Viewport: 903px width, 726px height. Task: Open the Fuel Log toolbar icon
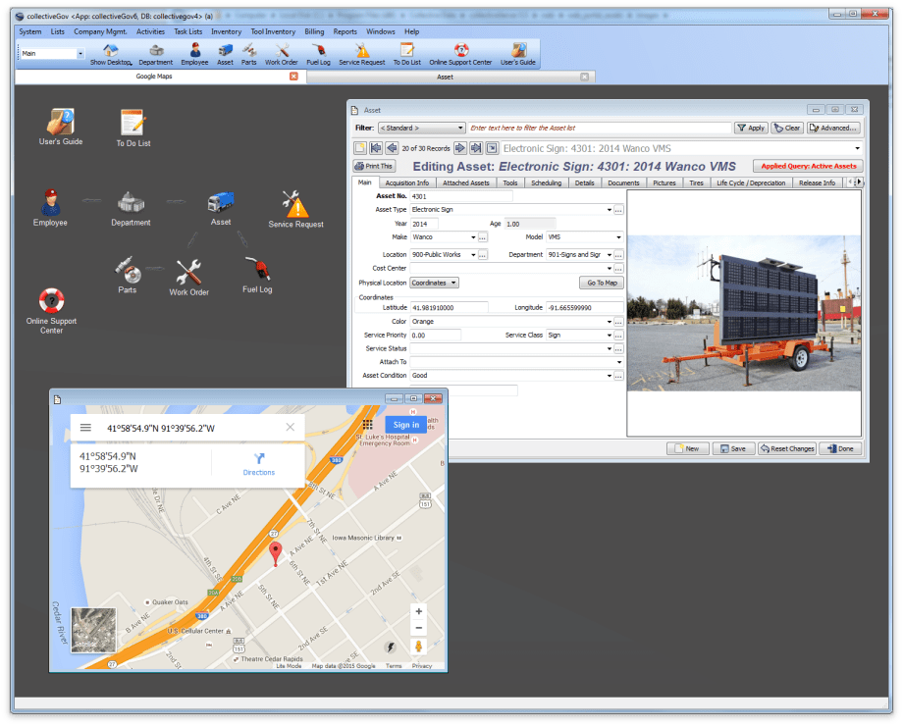[x=318, y=53]
